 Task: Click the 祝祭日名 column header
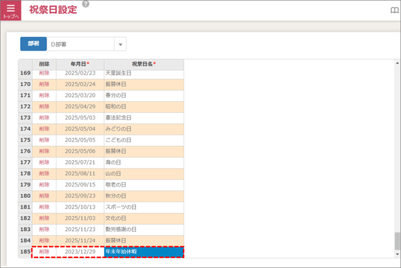[143, 64]
